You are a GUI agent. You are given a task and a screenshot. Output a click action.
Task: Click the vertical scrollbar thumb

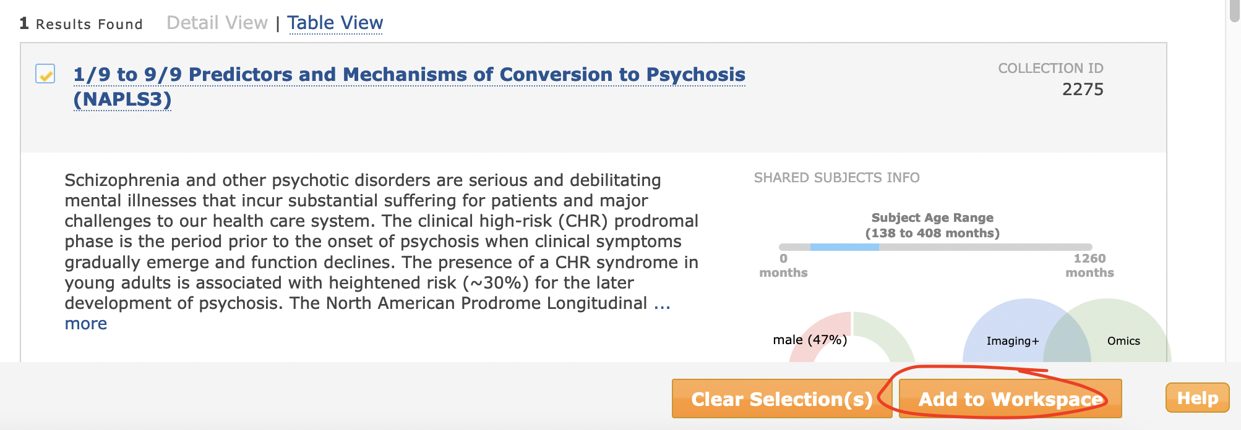point(1234,11)
